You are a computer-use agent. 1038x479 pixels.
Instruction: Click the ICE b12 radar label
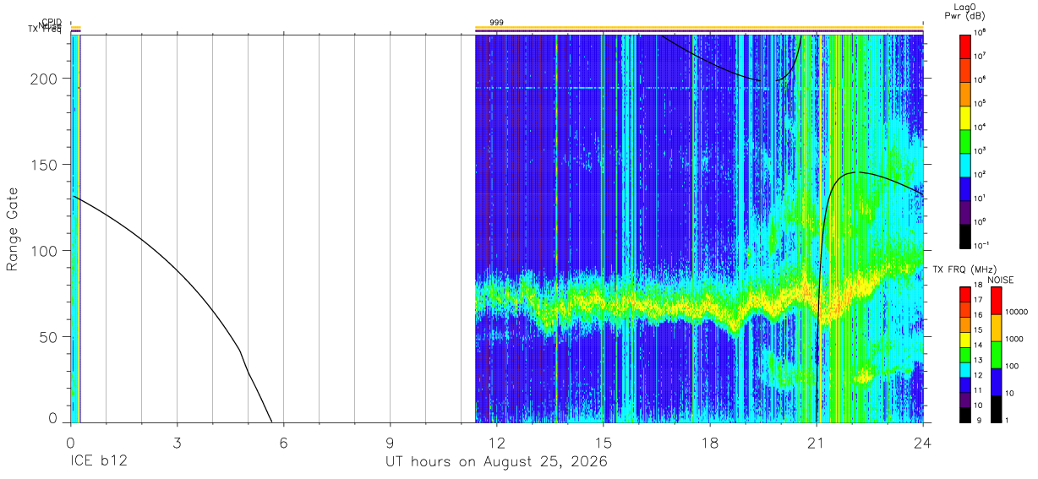click(x=100, y=462)
